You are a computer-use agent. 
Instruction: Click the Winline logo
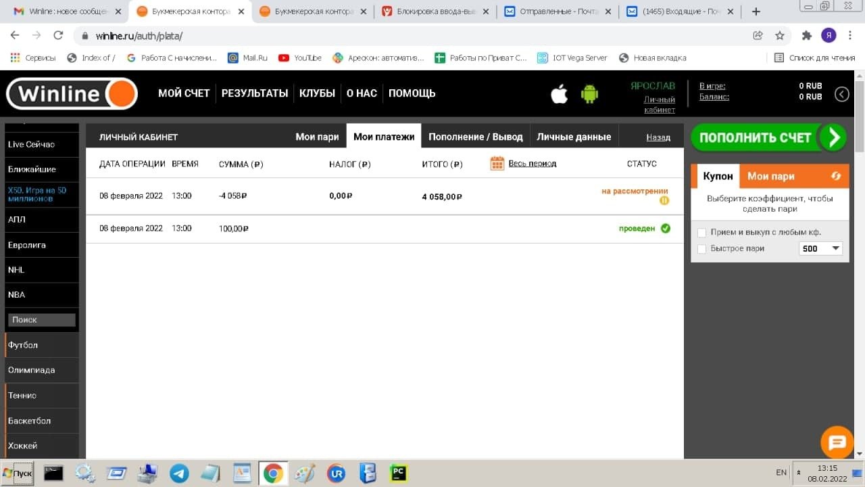72,94
